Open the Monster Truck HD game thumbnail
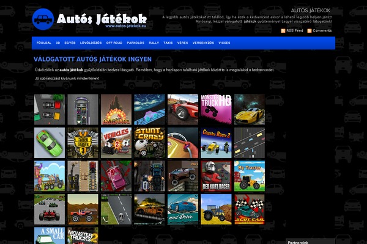The height and width of the screenshot is (244, 367). click(216, 110)
